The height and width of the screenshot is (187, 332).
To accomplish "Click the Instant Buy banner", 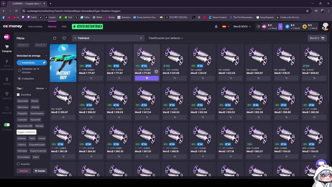I will [x=63, y=63].
